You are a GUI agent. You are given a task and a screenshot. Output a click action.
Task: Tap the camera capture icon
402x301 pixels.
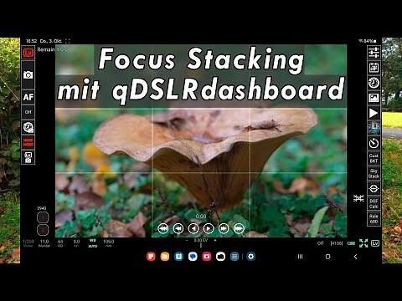click(28, 74)
